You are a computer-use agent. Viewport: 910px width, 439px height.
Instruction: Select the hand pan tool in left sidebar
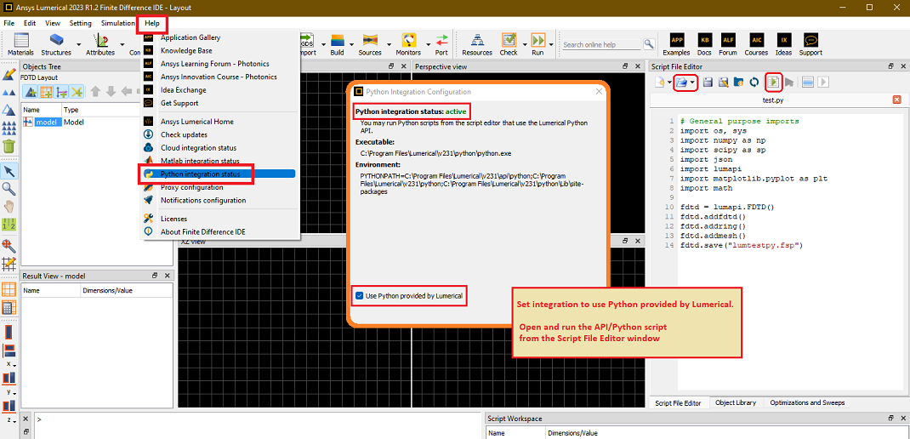tap(9, 206)
